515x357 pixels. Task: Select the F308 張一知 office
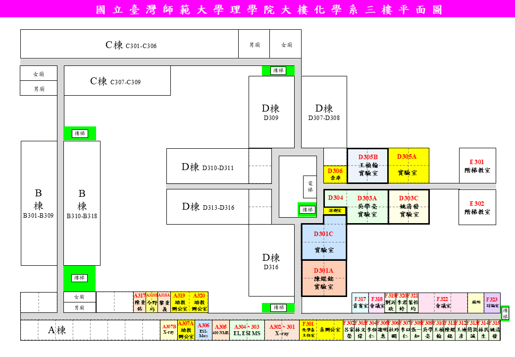416,330
